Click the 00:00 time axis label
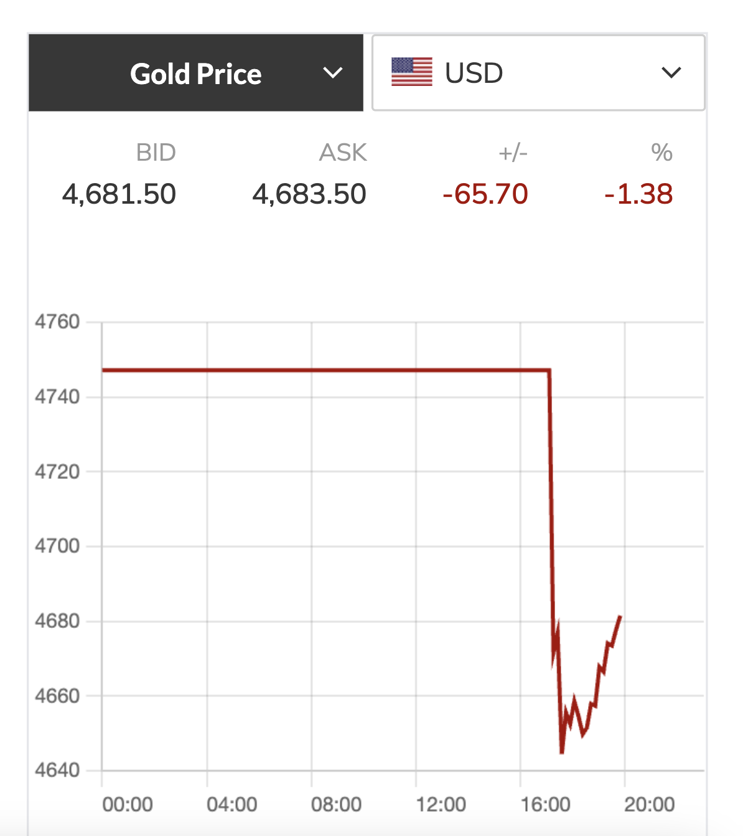 (x=128, y=804)
